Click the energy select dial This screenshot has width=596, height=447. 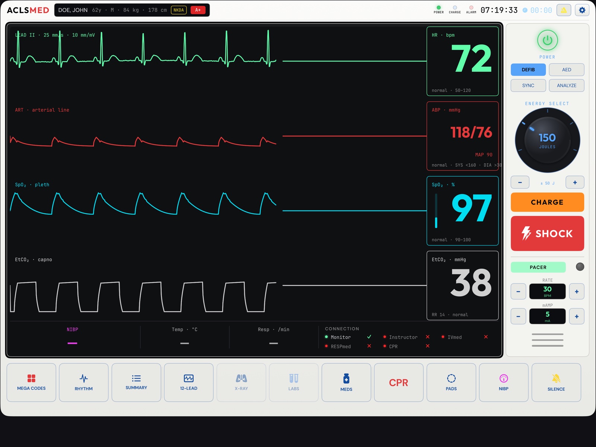tap(548, 140)
